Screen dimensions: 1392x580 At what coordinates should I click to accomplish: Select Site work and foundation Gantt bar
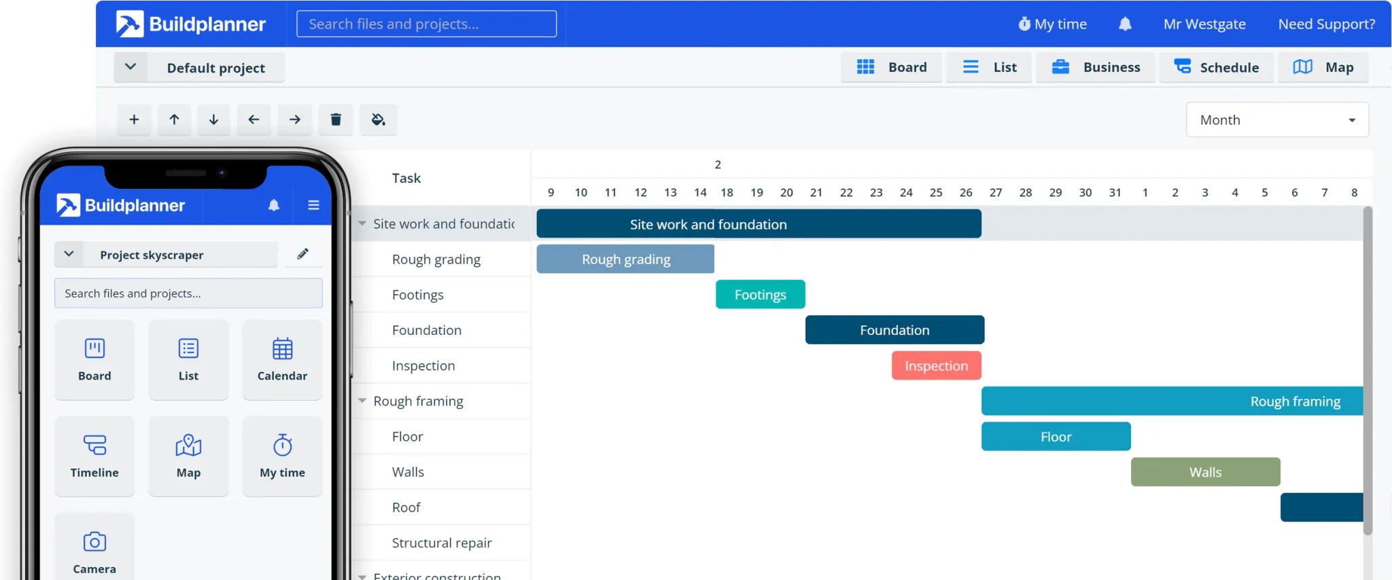coord(759,223)
